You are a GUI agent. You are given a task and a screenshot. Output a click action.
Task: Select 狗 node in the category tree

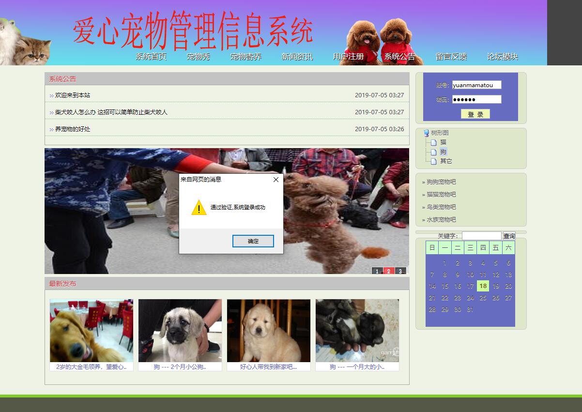click(x=444, y=152)
